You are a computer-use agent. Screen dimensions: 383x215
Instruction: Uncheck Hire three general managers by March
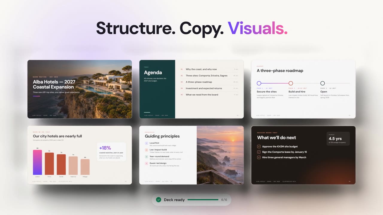(x=259, y=157)
